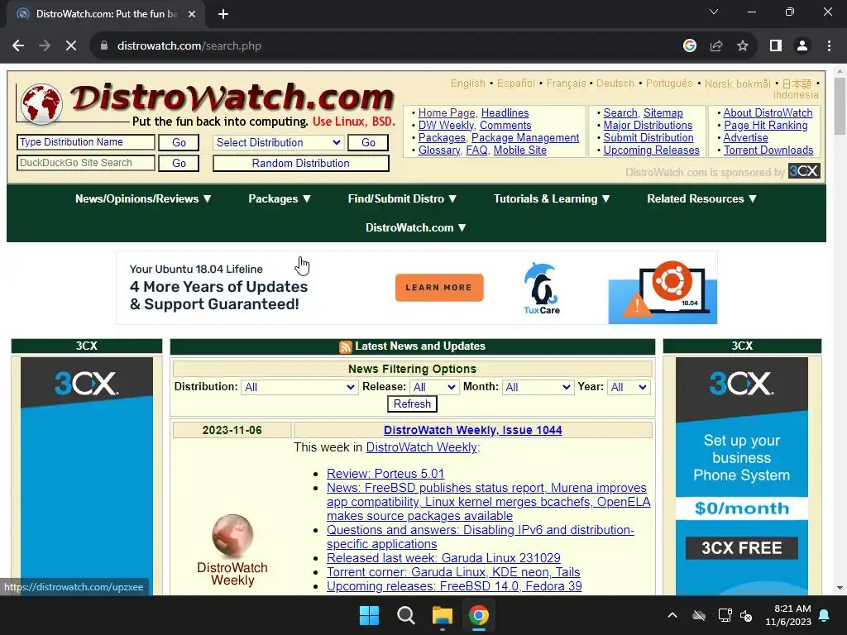Open a new browser tab with plus icon
Image resolution: width=847 pixels, height=635 pixels.
tap(223, 14)
